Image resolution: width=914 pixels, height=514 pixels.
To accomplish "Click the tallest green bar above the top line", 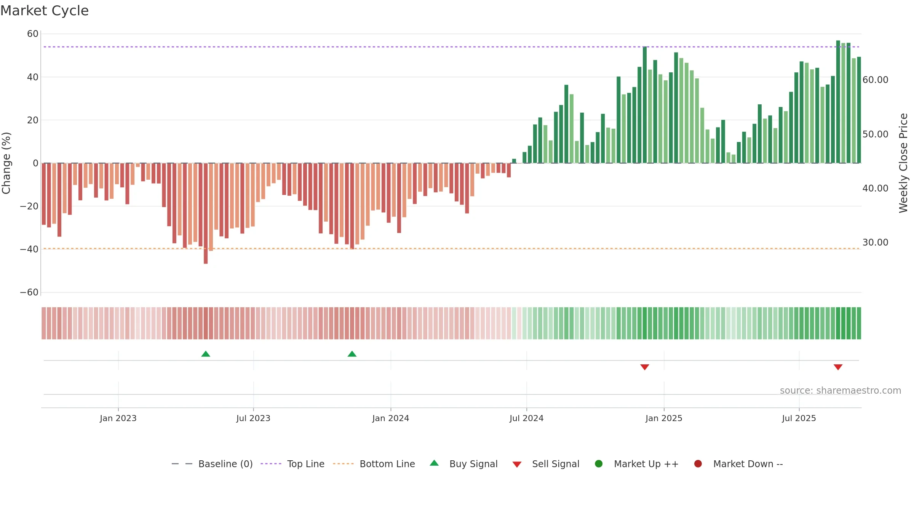I will pos(838,102).
